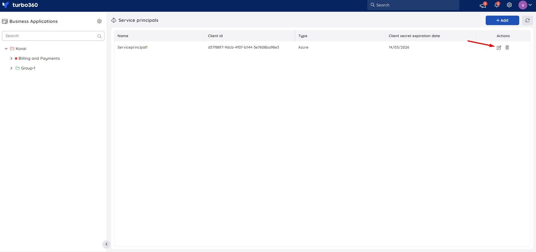Click the sidebar Search input

tap(53, 36)
